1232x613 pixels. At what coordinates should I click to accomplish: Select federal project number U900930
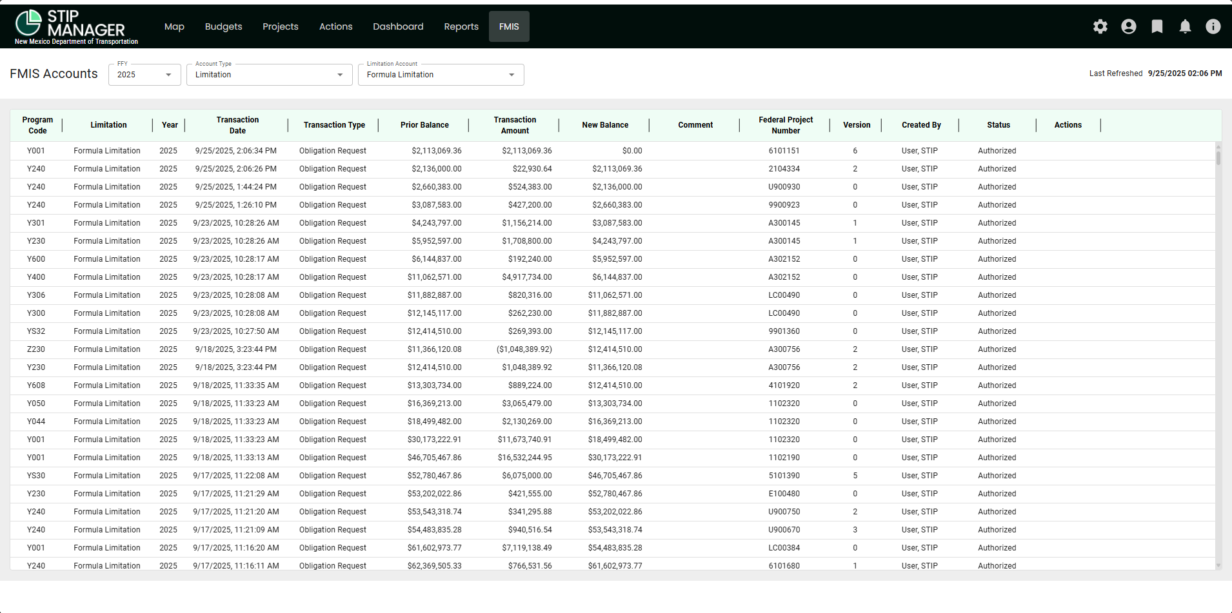(x=784, y=187)
